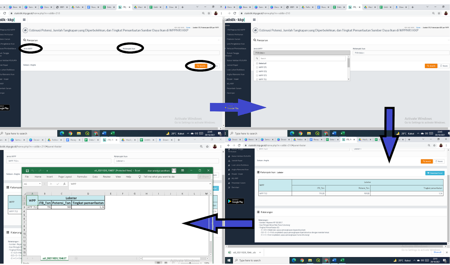450x265 pixels.
Task: Click the fx Insert Function icon
Action: 64,184
